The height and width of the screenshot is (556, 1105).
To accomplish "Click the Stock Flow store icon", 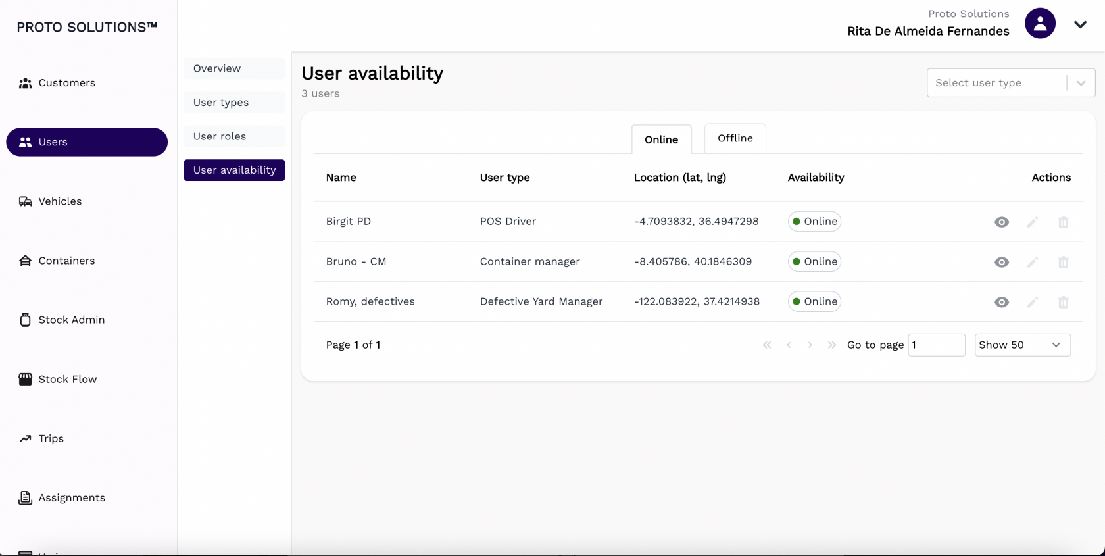I will click(25, 379).
